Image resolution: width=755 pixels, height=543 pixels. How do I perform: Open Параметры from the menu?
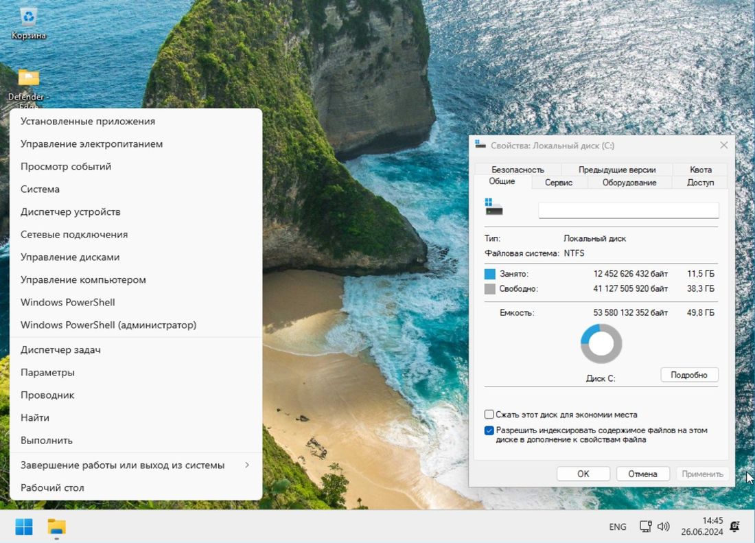point(136,373)
